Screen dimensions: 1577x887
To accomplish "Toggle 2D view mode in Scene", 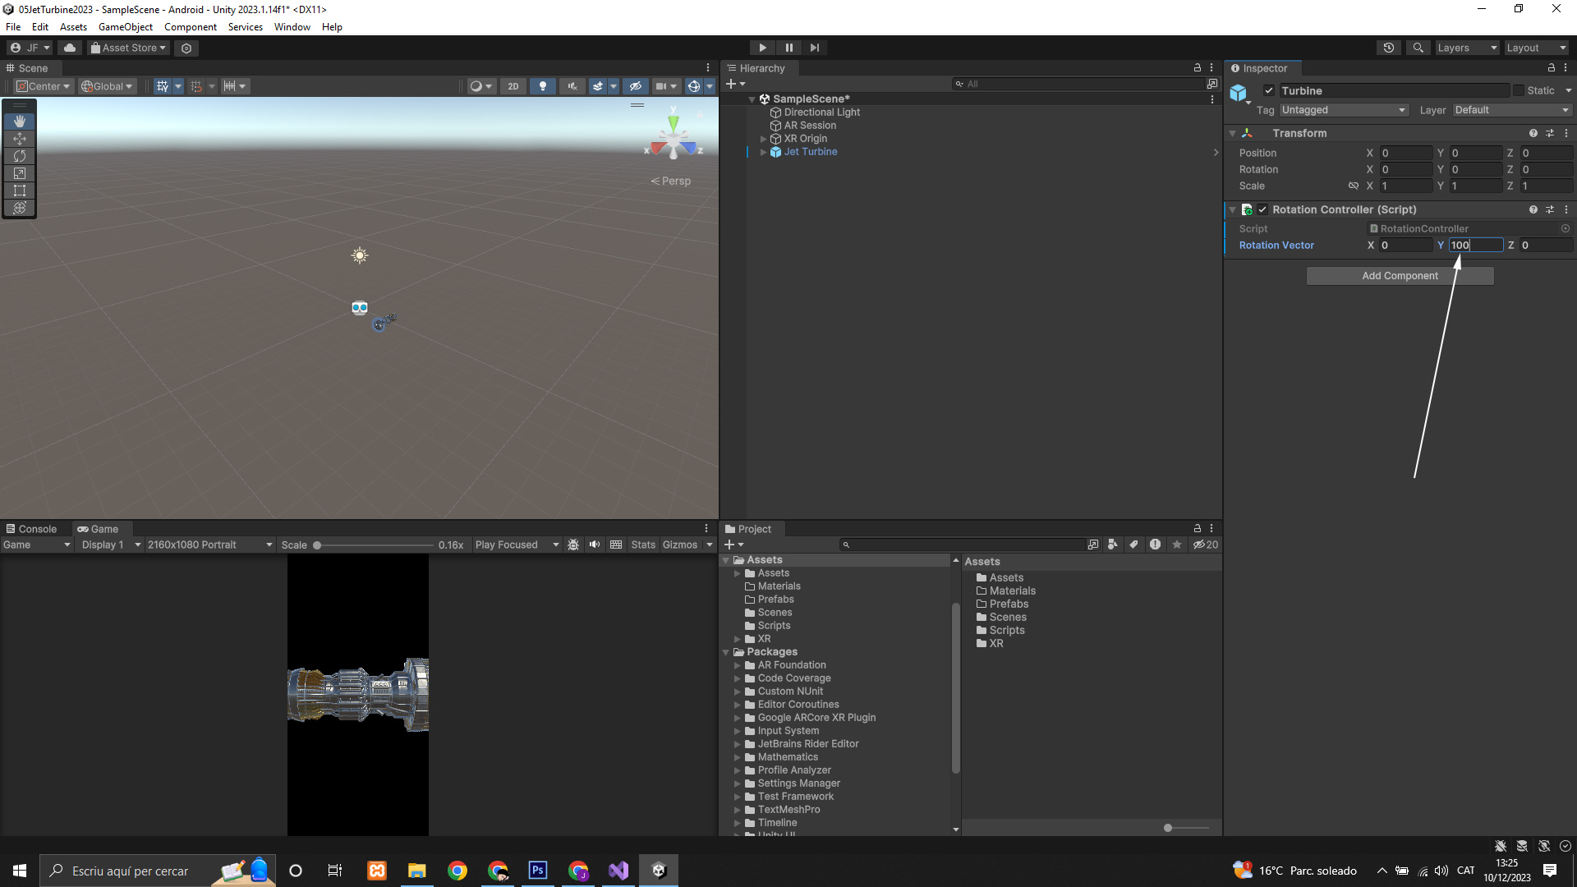I will click(x=513, y=86).
